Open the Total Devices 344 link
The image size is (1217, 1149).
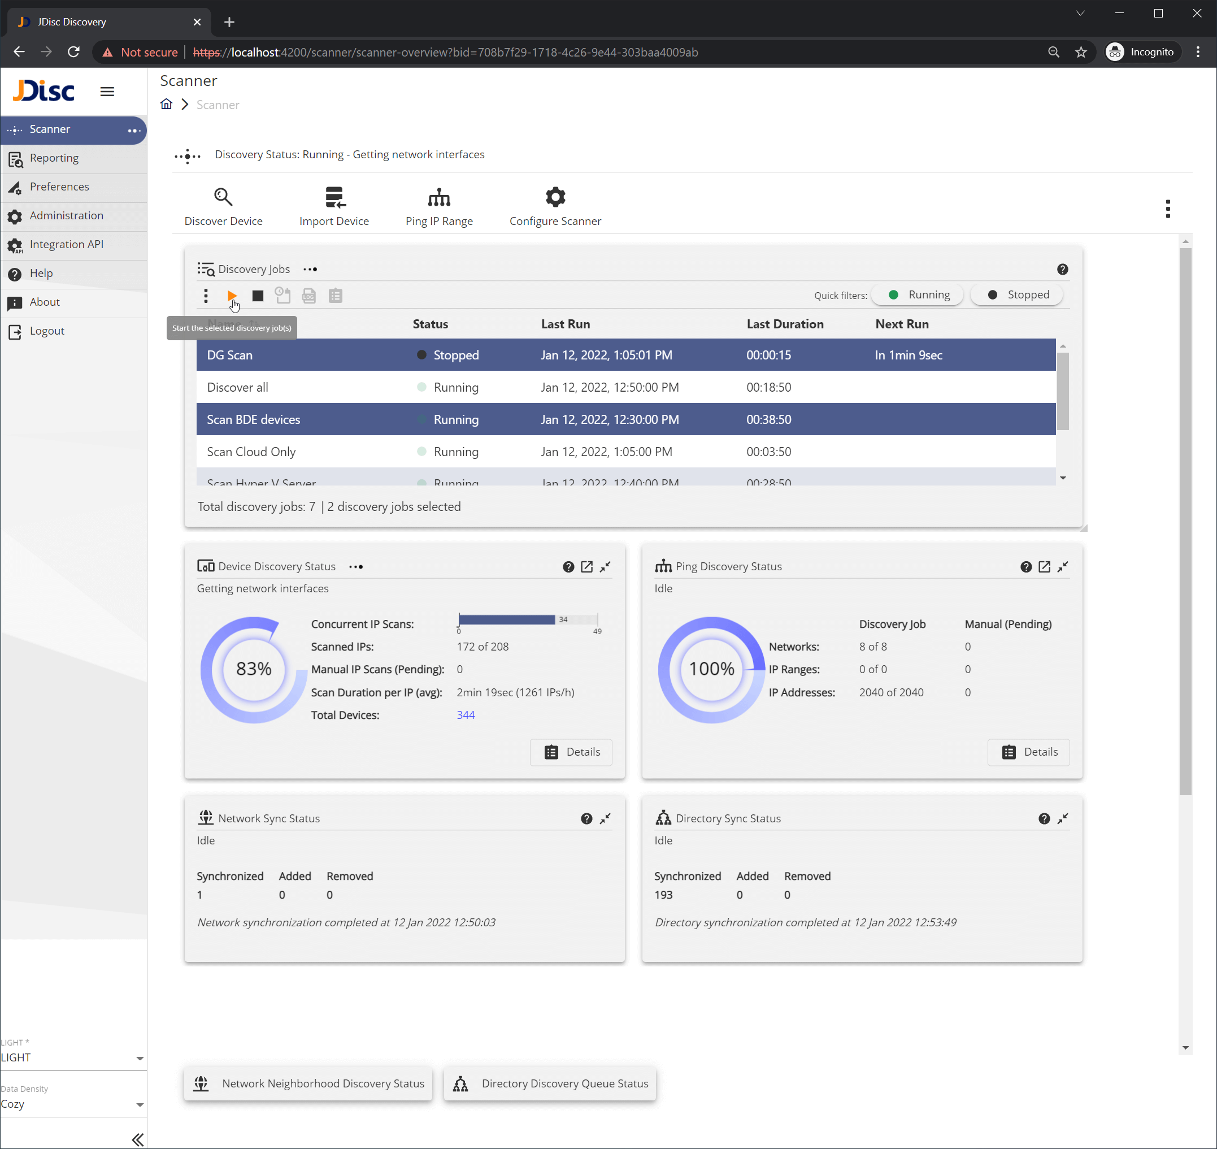pyautogui.click(x=465, y=715)
